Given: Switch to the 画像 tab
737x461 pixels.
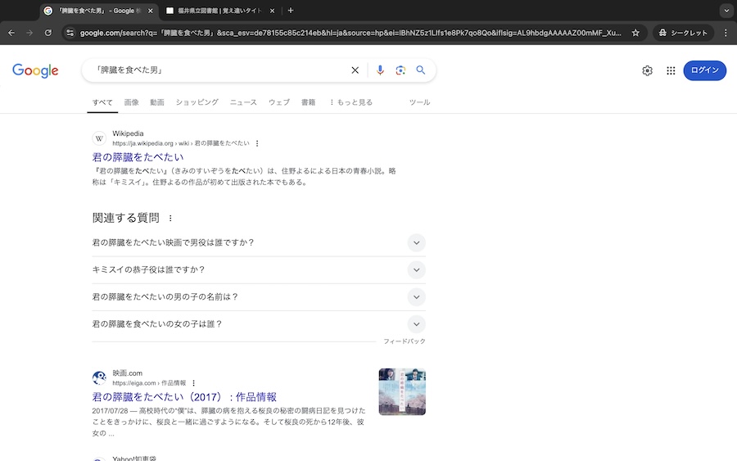Looking at the screenshot, I should click(132, 102).
